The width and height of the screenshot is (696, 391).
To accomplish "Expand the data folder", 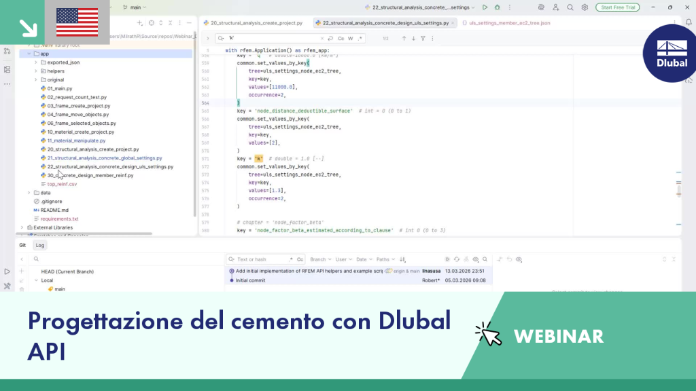I will coord(29,193).
